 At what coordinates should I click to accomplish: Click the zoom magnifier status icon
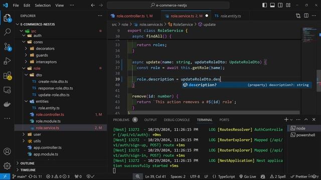tap(138, 176)
